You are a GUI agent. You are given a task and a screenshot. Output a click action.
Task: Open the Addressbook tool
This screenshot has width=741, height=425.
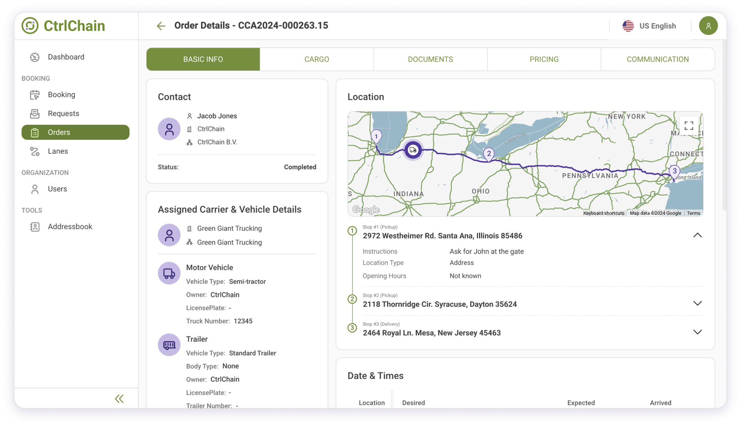pos(70,227)
